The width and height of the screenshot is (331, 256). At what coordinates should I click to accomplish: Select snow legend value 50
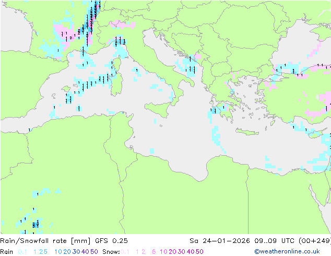coord(200,252)
